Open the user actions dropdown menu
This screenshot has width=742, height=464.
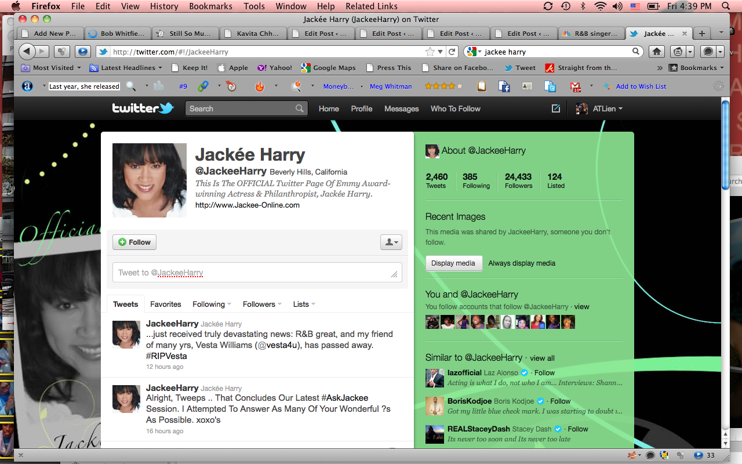pyautogui.click(x=391, y=242)
